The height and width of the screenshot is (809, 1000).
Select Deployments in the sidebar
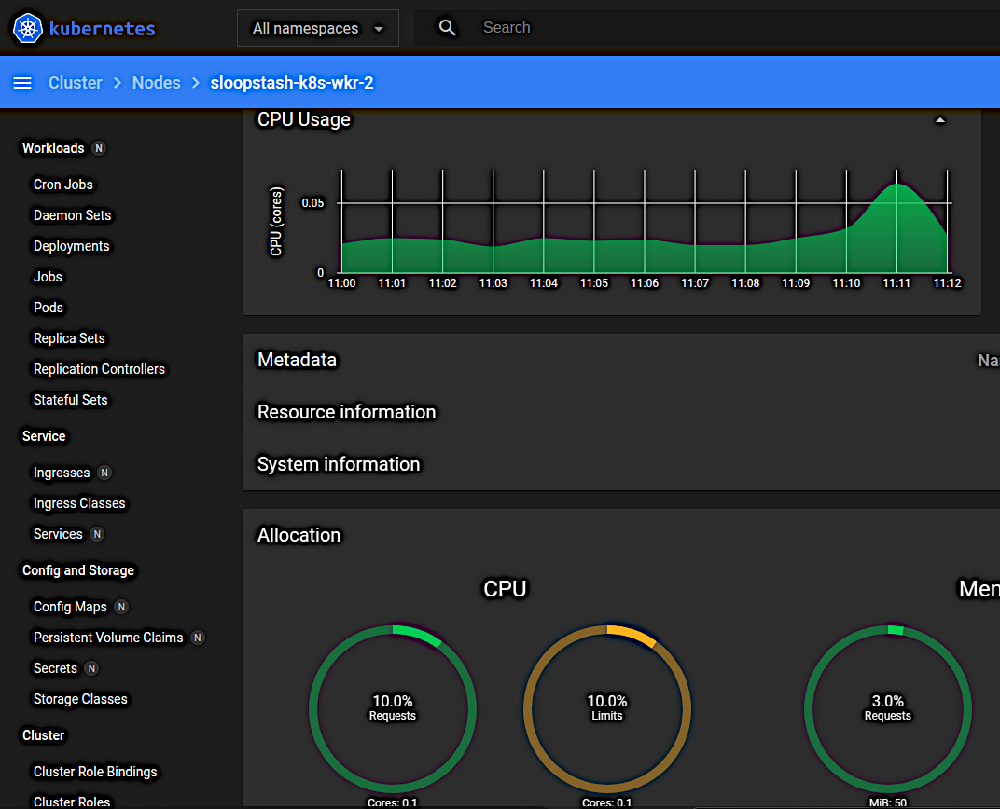[71, 246]
